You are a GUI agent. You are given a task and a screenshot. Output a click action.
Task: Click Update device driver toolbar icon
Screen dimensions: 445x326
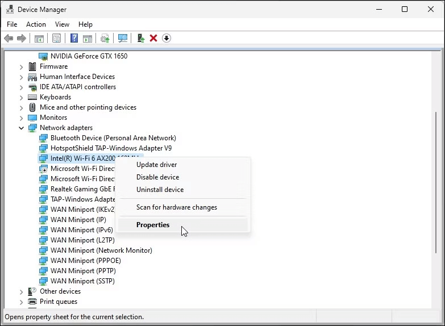click(x=105, y=38)
